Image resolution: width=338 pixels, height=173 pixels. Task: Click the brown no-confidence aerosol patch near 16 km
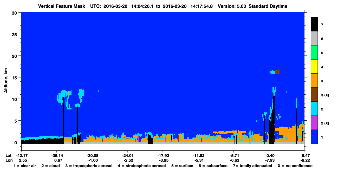(x=277, y=72)
